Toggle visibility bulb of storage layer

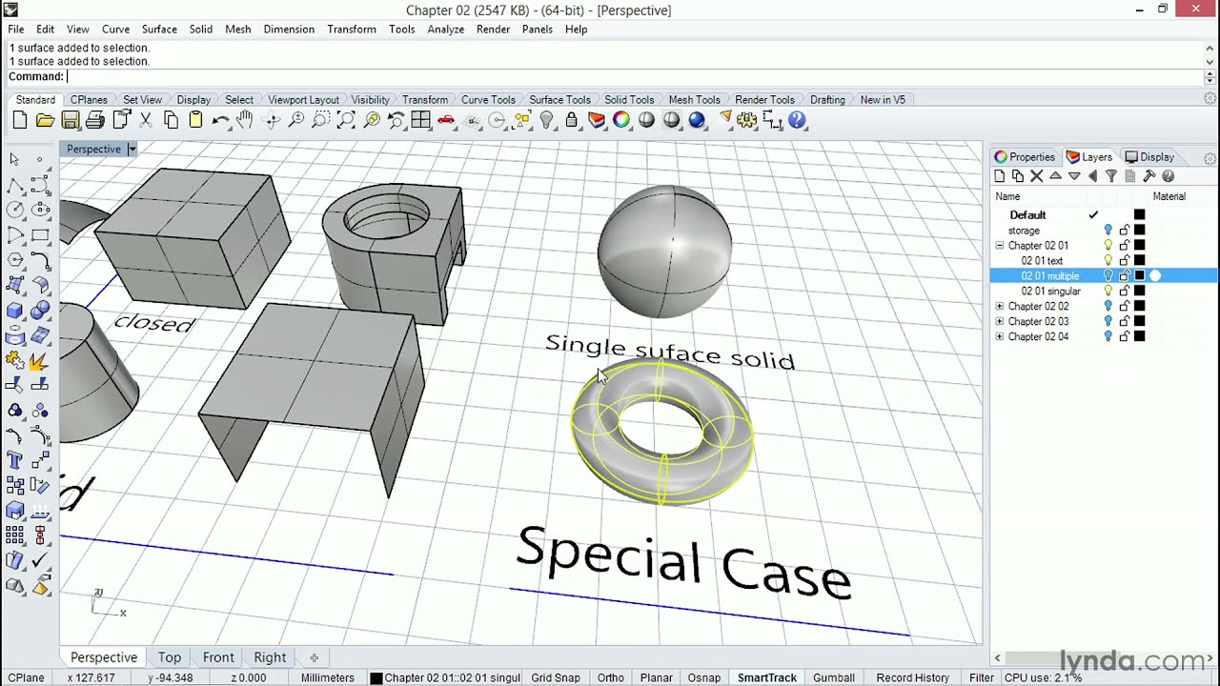(1108, 231)
